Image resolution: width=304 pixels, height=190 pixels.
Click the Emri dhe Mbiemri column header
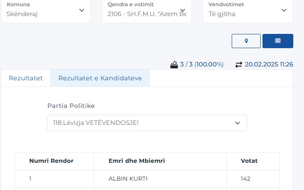(137, 161)
